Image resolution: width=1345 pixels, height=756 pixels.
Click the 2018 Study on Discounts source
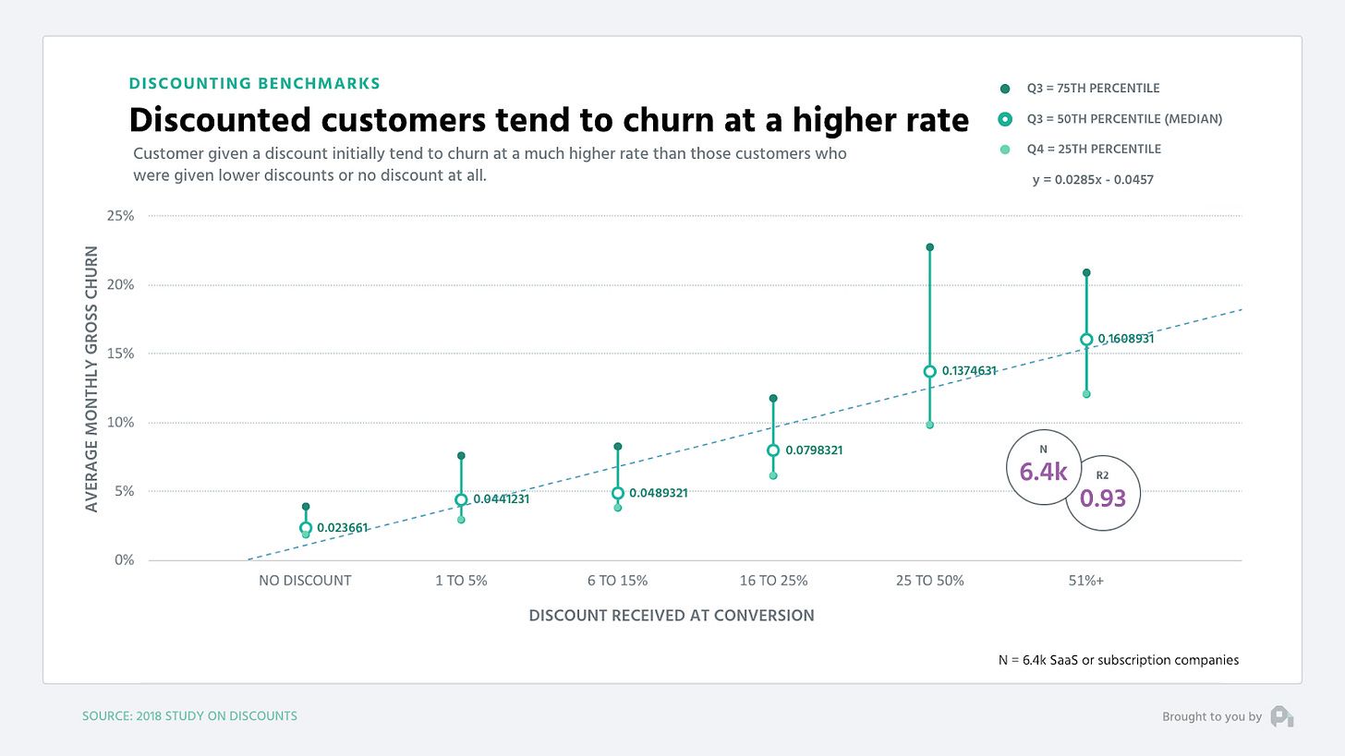click(x=189, y=716)
